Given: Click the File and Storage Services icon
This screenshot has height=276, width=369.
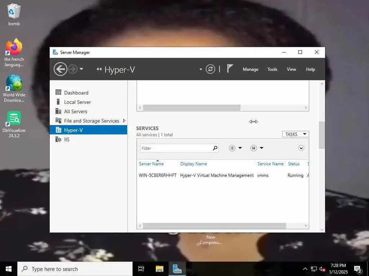Looking at the screenshot, I should pyautogui.click(x=58, y=120).
